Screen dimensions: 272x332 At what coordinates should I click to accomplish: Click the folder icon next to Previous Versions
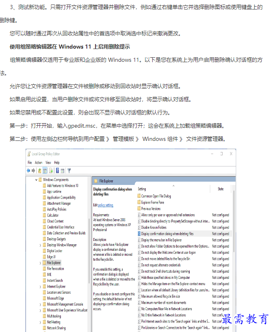(139, 208)
